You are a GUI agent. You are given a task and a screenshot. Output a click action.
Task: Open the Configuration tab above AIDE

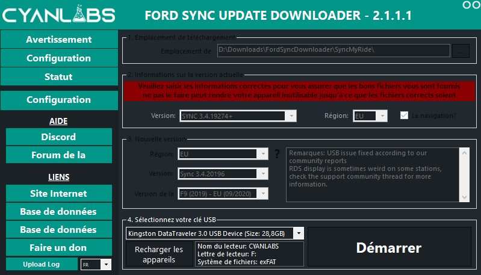pos(59,100)
